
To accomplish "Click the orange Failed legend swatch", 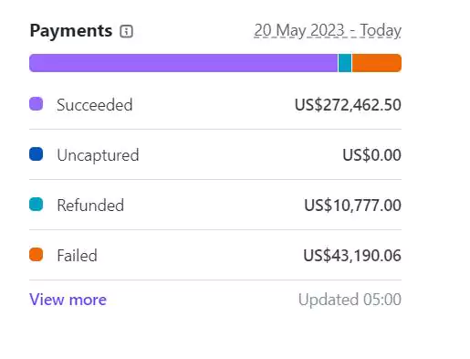I will 36,255.
